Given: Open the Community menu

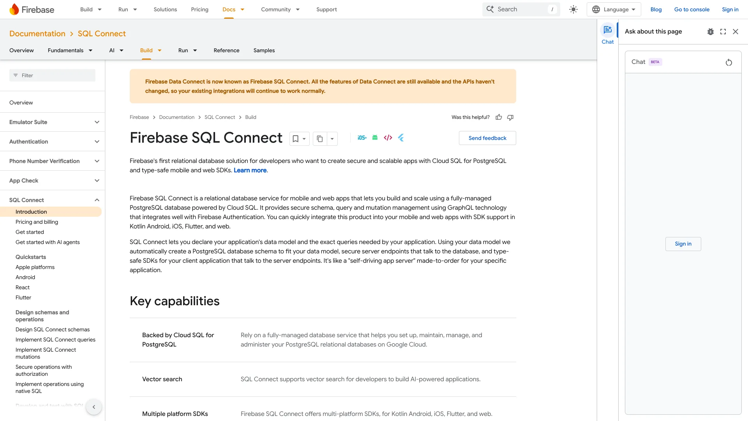Looking at the screenshot, I should tap(280, 9).
